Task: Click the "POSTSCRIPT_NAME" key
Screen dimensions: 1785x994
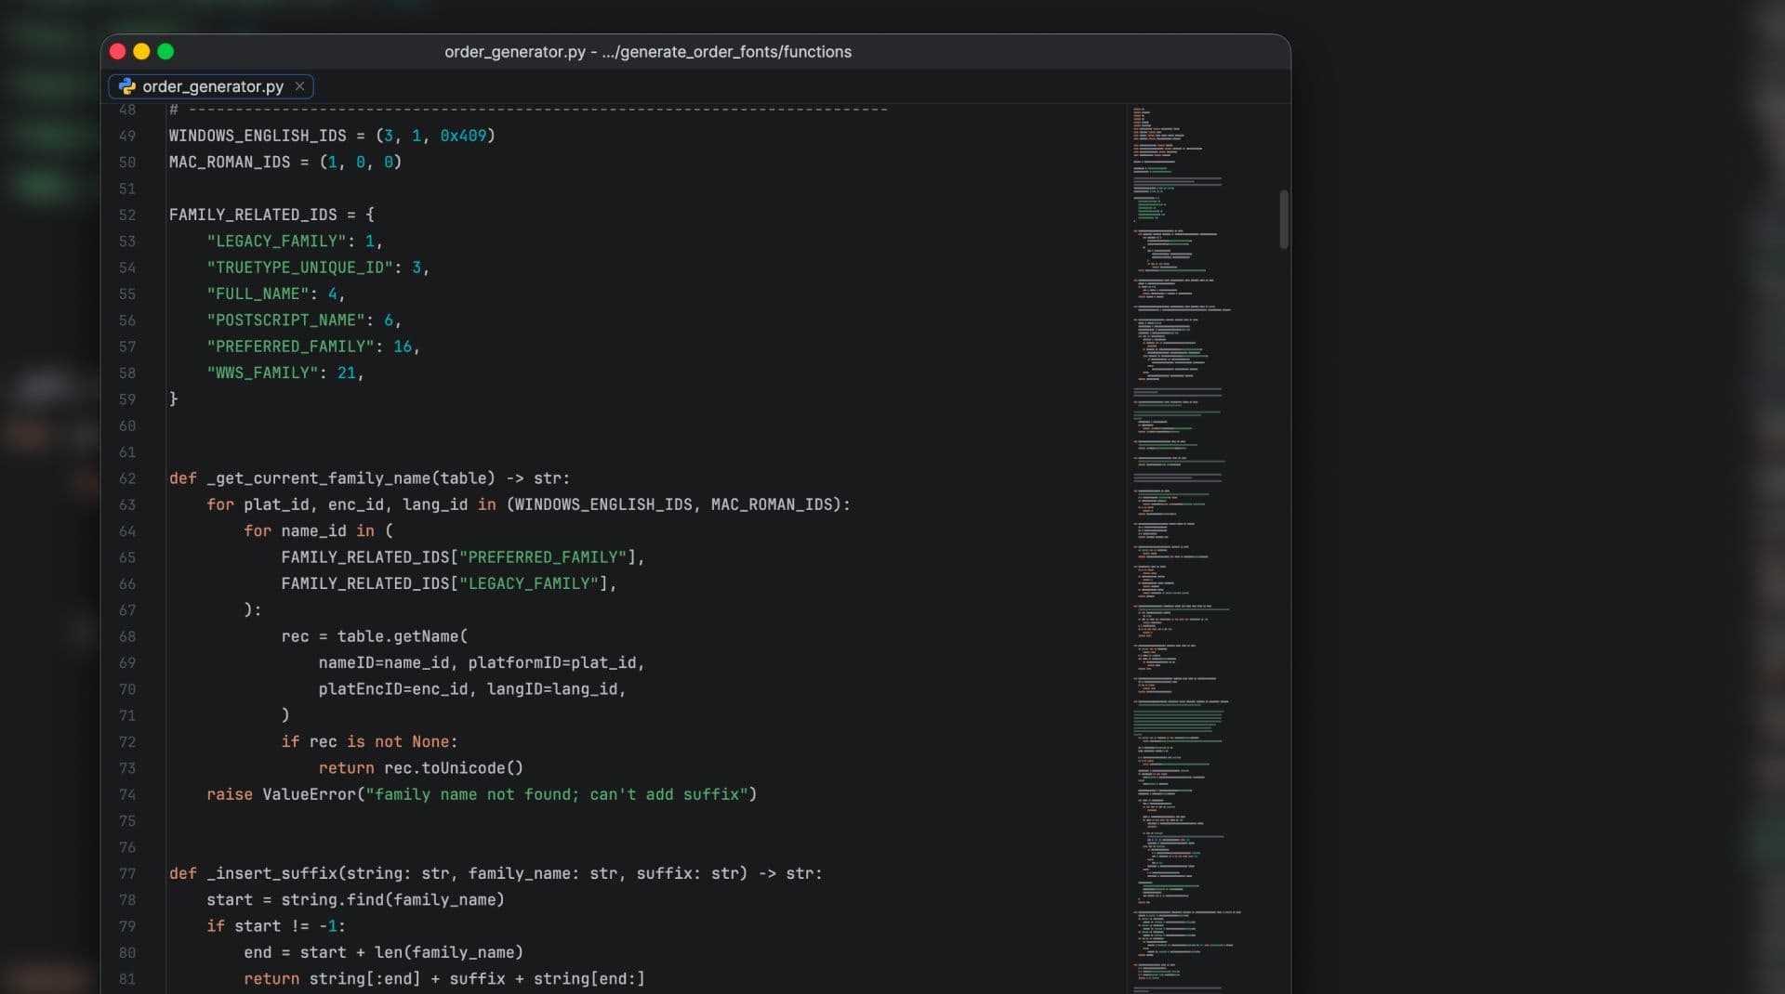Action: tap(285, 320)
